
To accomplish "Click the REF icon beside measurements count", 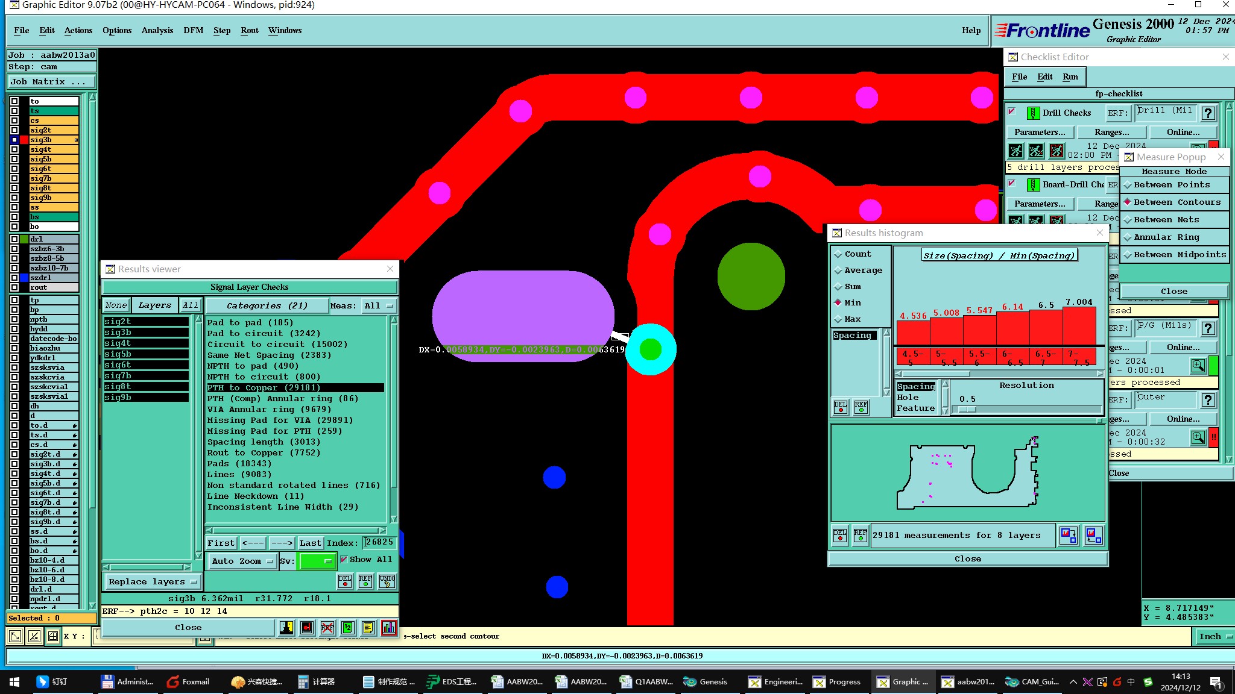I will click(861, 535).
